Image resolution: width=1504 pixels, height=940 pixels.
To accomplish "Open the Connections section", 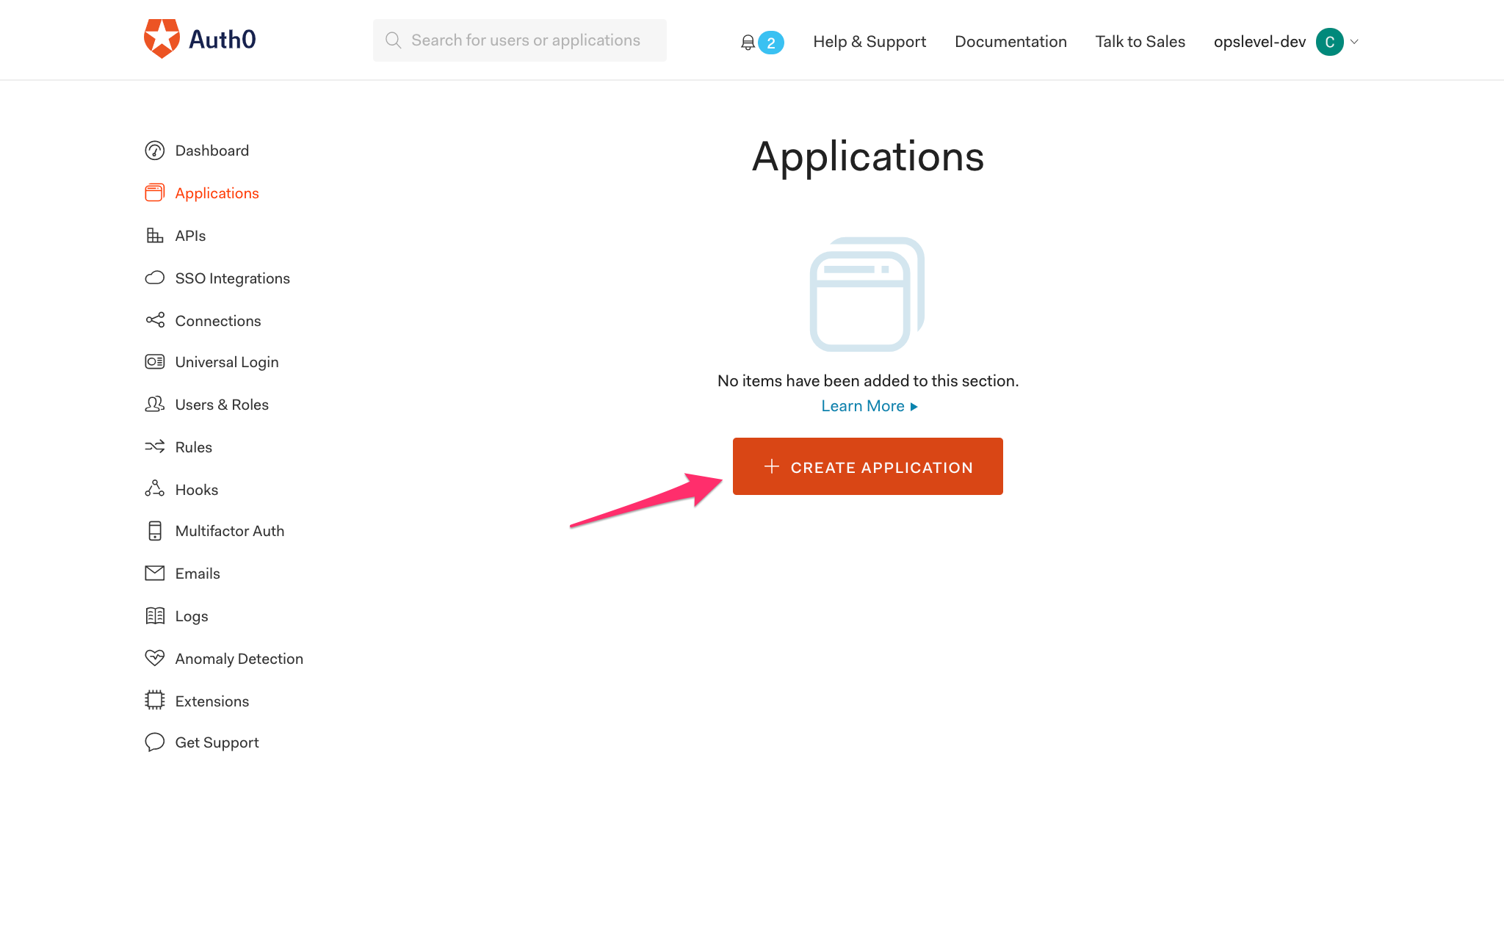I will coord(217,320).
